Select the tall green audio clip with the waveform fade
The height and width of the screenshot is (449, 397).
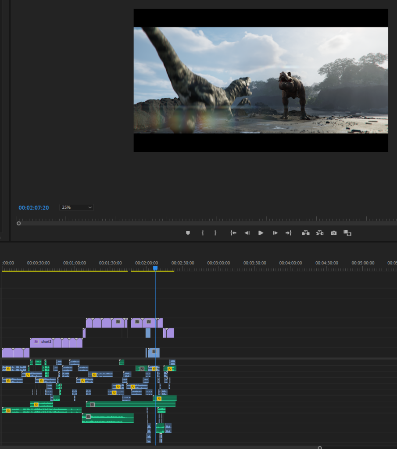pyautogui.click(x=108, y=418)
